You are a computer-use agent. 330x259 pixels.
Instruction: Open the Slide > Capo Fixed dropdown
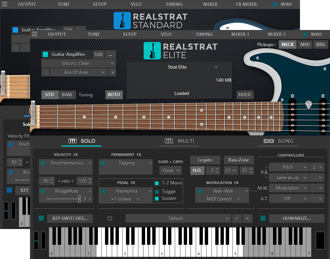tap(170, 171)
